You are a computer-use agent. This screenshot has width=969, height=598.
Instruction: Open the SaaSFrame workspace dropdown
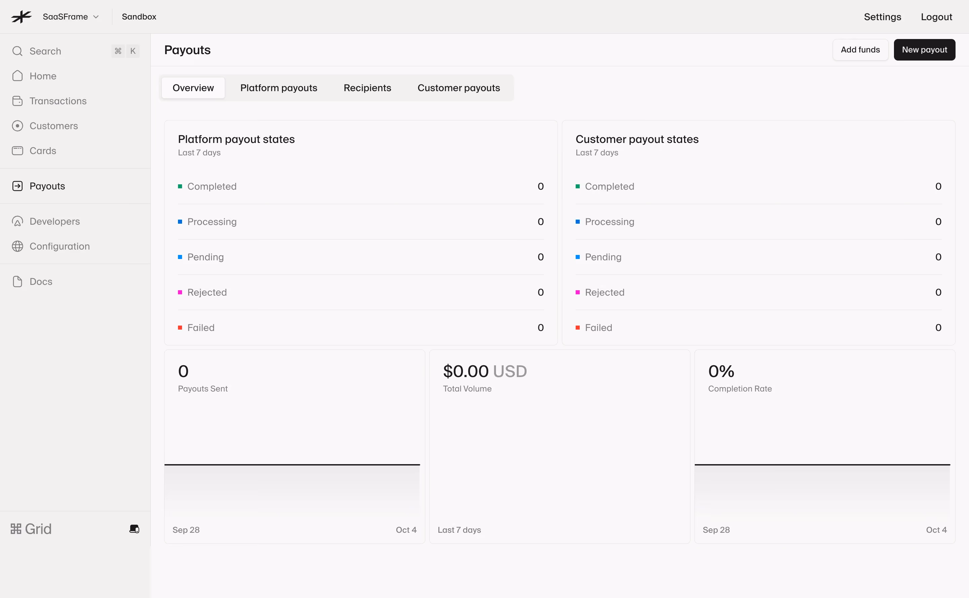[71, 16]
